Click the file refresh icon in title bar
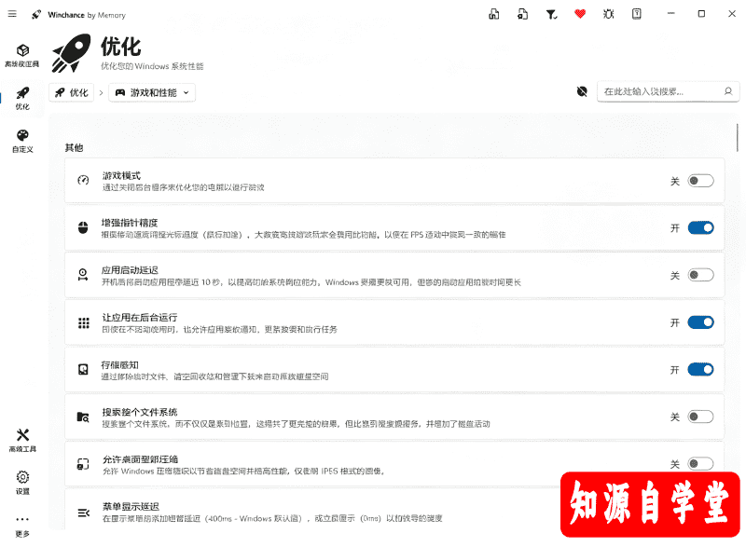 [x=522, y=14]
